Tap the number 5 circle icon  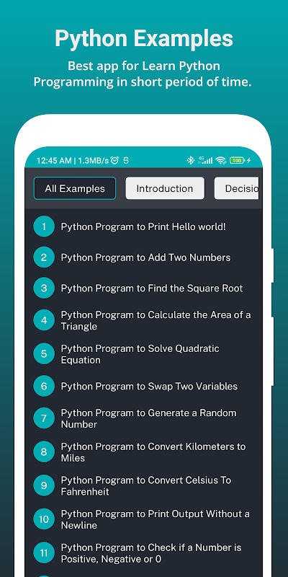(44, 354)
